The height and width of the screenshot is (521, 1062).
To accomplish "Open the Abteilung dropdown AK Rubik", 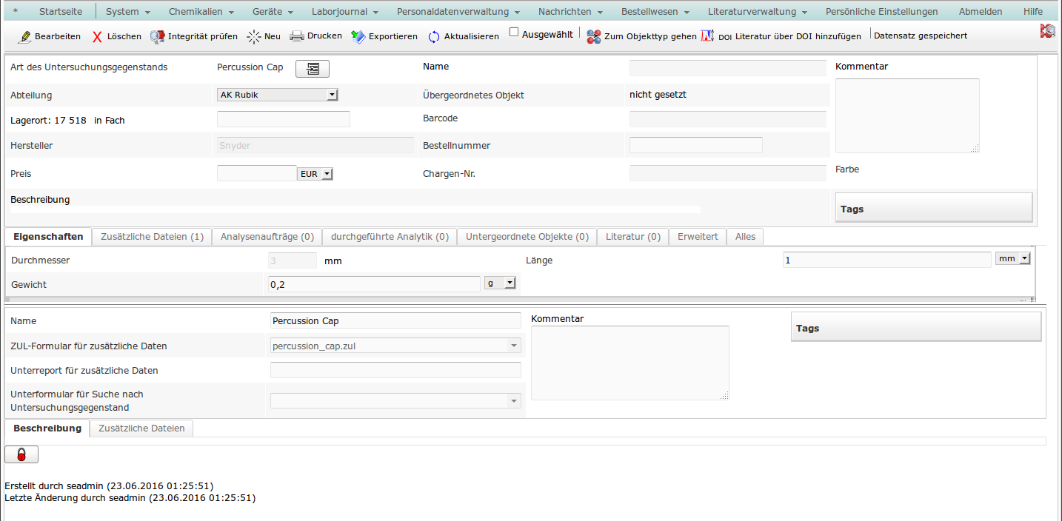I will click(x=278, y=95).
